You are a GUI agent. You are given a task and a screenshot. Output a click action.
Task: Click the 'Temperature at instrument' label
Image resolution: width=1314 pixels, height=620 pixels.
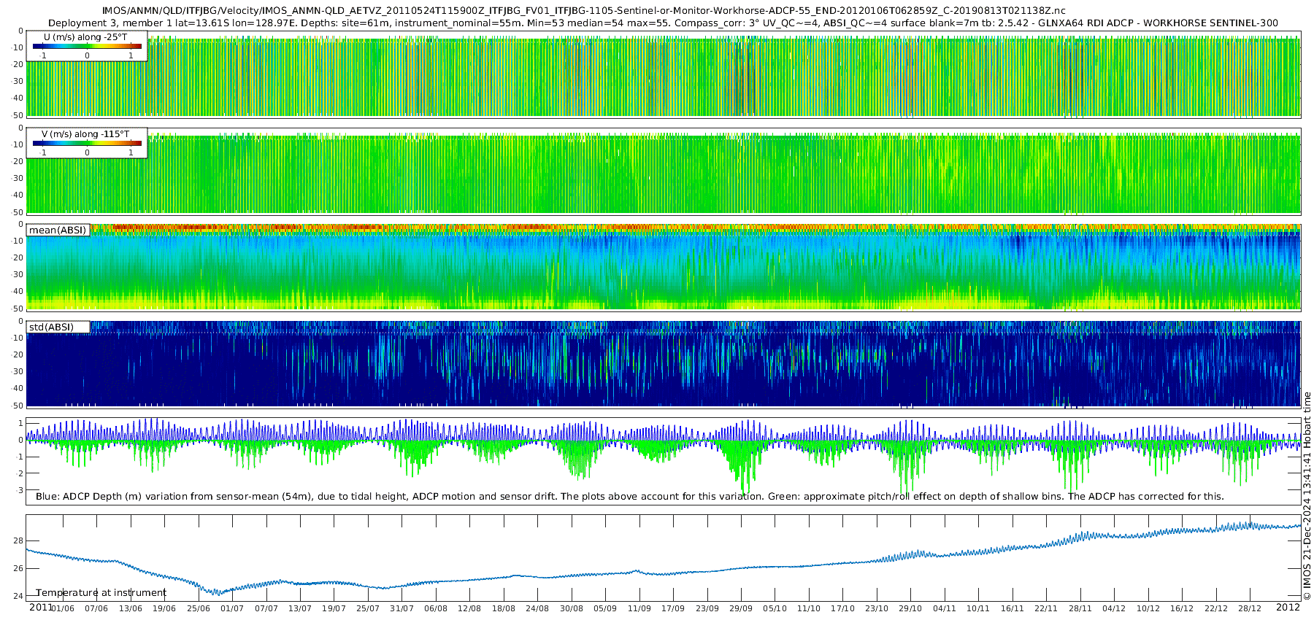(x=101, y=593)
